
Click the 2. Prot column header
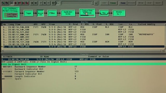[74, 25]
